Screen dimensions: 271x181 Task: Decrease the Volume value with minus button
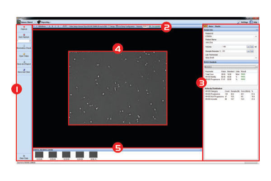click(x=248, y=47)
